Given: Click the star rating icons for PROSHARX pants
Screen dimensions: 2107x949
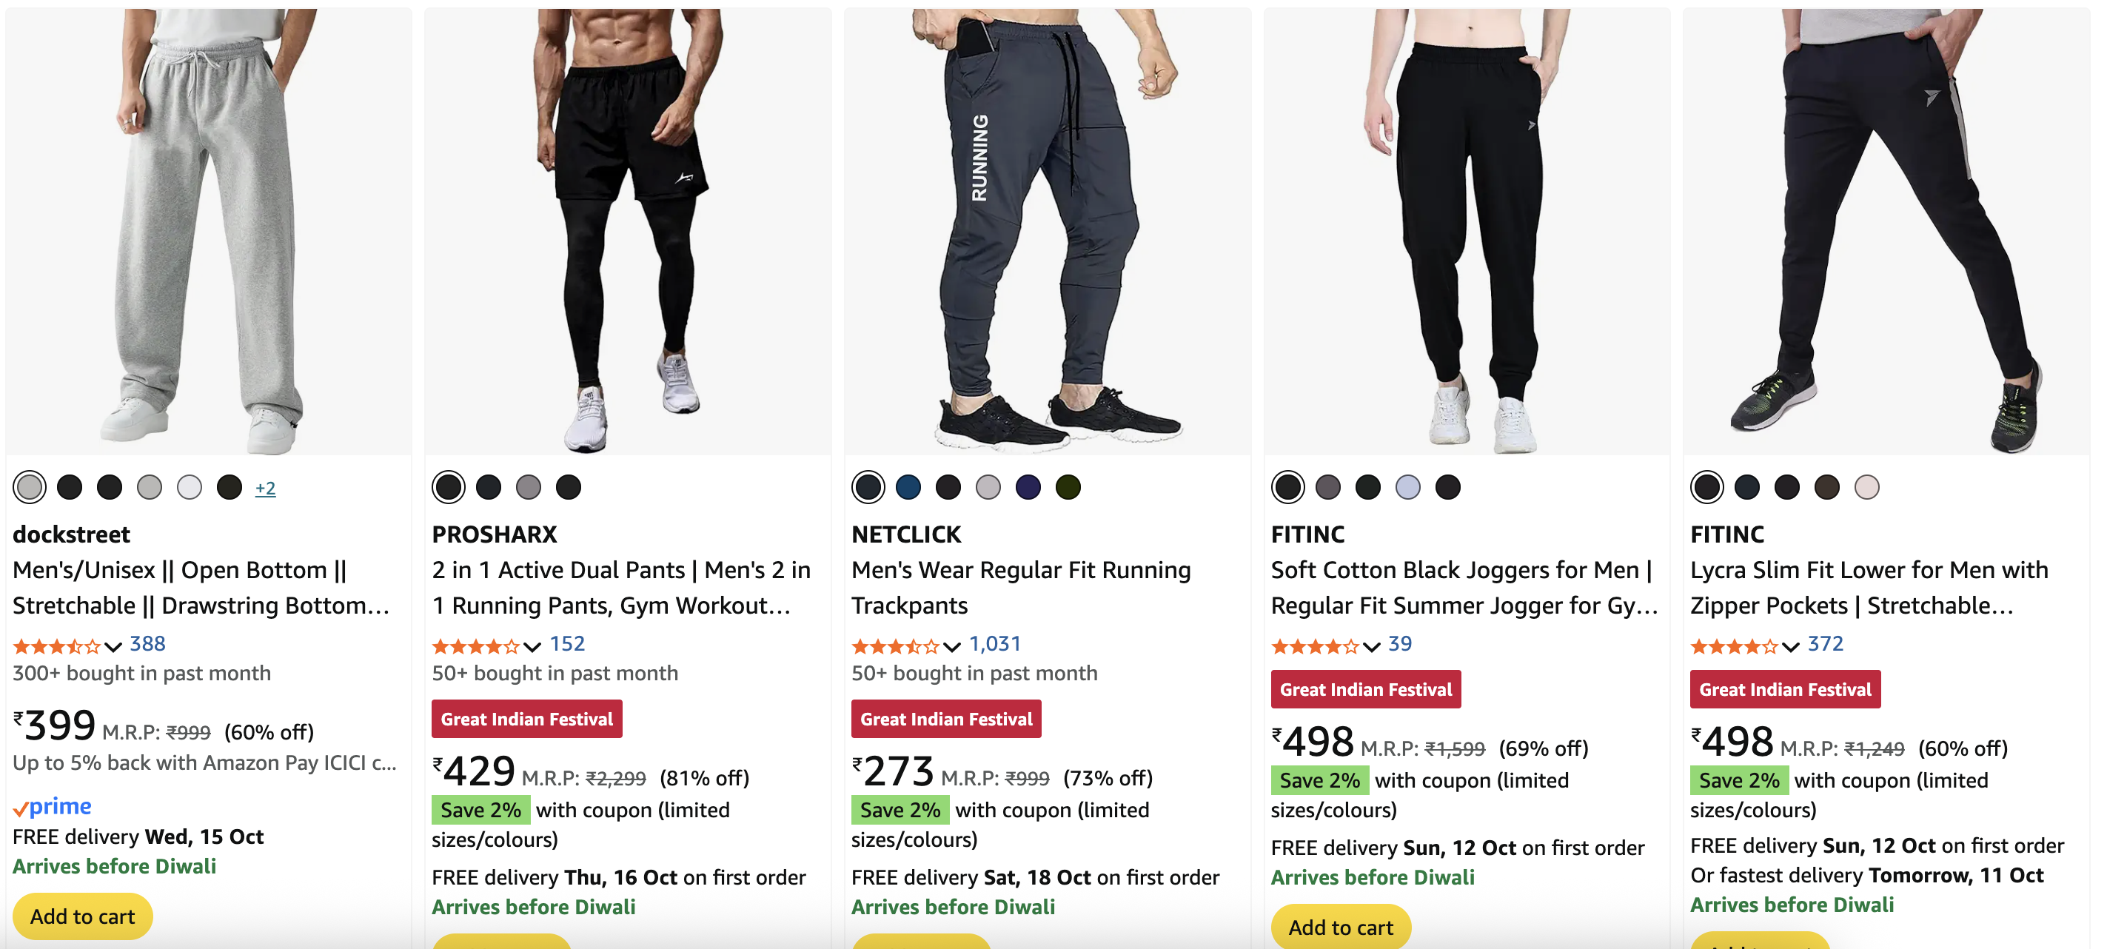Looking at the screenshot, I should tap(475, 646).
